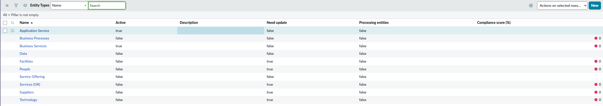
Task: Click Active value true for Business Services
Action: tap(119, 46)
